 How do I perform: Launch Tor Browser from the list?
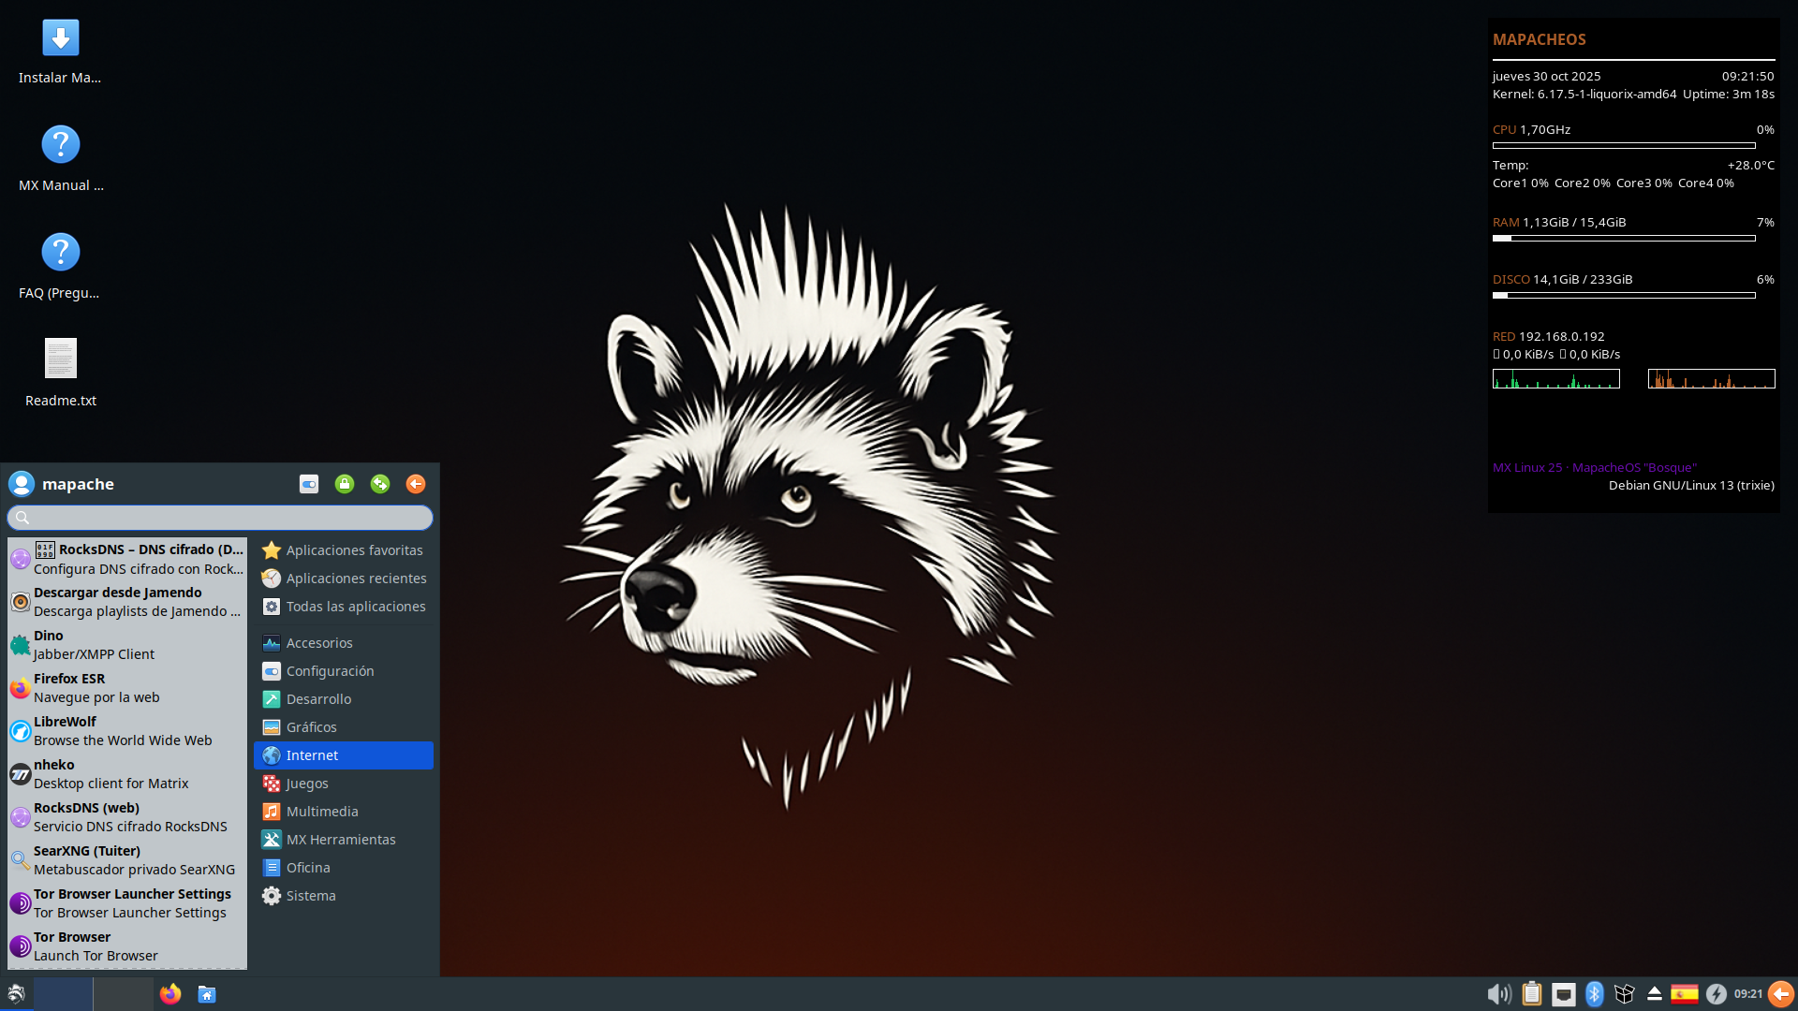[x=94, y=945]
